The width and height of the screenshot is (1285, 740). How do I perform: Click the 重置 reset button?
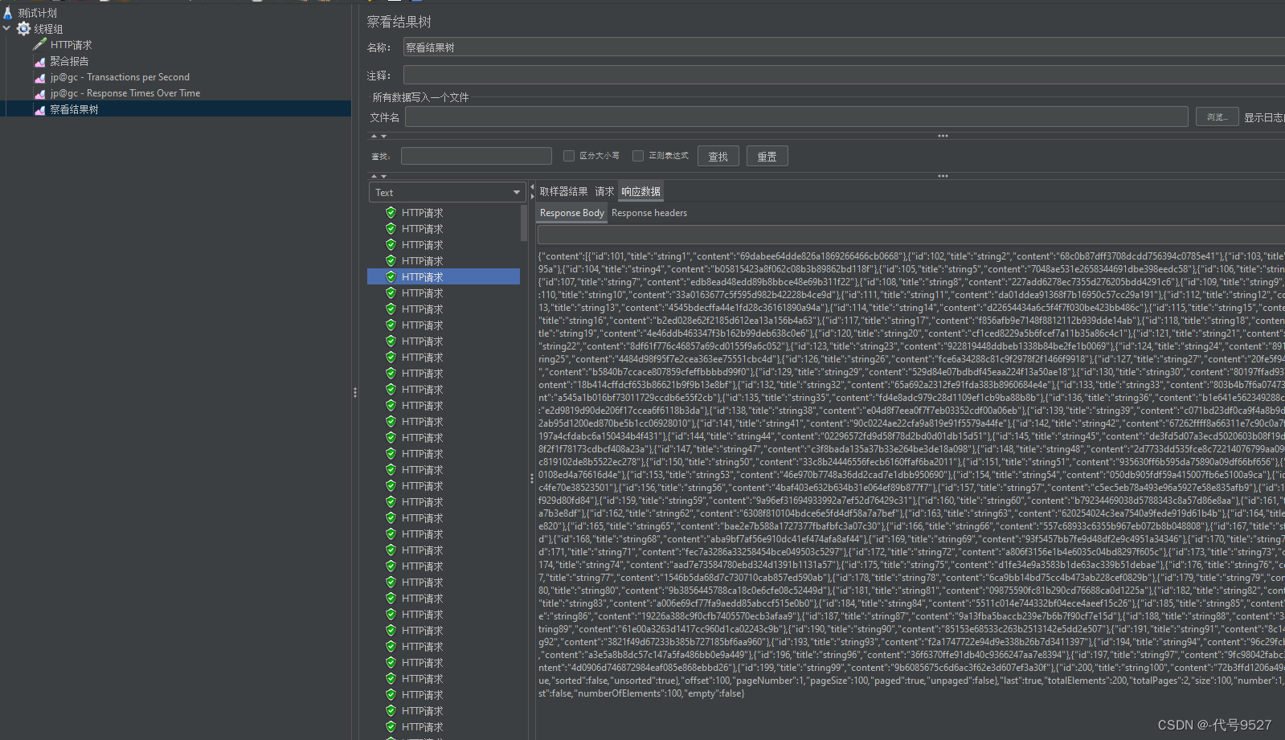767,156
